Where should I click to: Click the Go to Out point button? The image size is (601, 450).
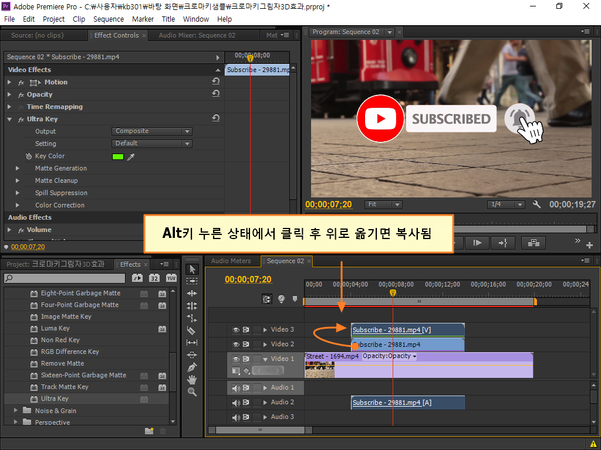point(503,243)
